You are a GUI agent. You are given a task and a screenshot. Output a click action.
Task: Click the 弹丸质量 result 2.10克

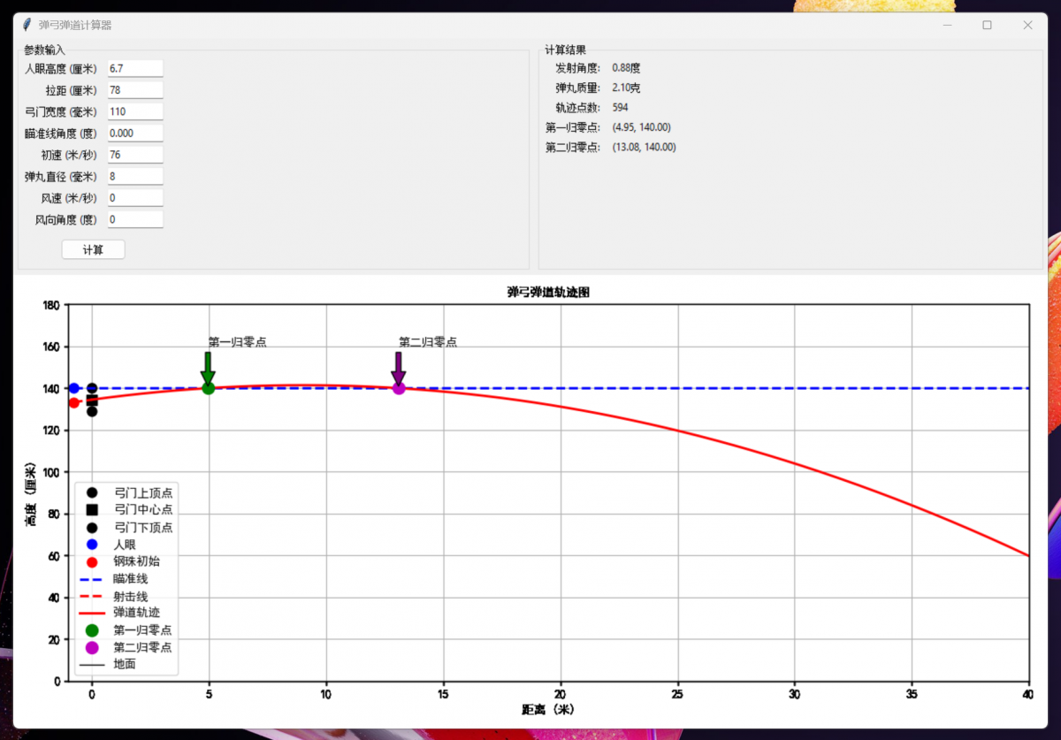tap(629, 88)
